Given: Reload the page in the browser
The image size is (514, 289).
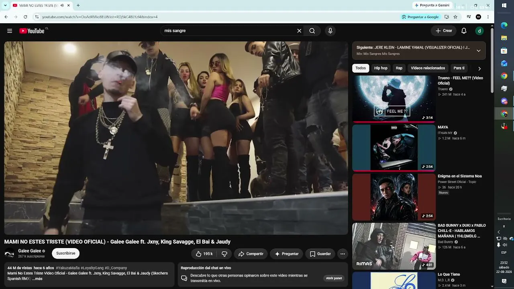Looking at the screenshot, I should [x=25, y=17].
